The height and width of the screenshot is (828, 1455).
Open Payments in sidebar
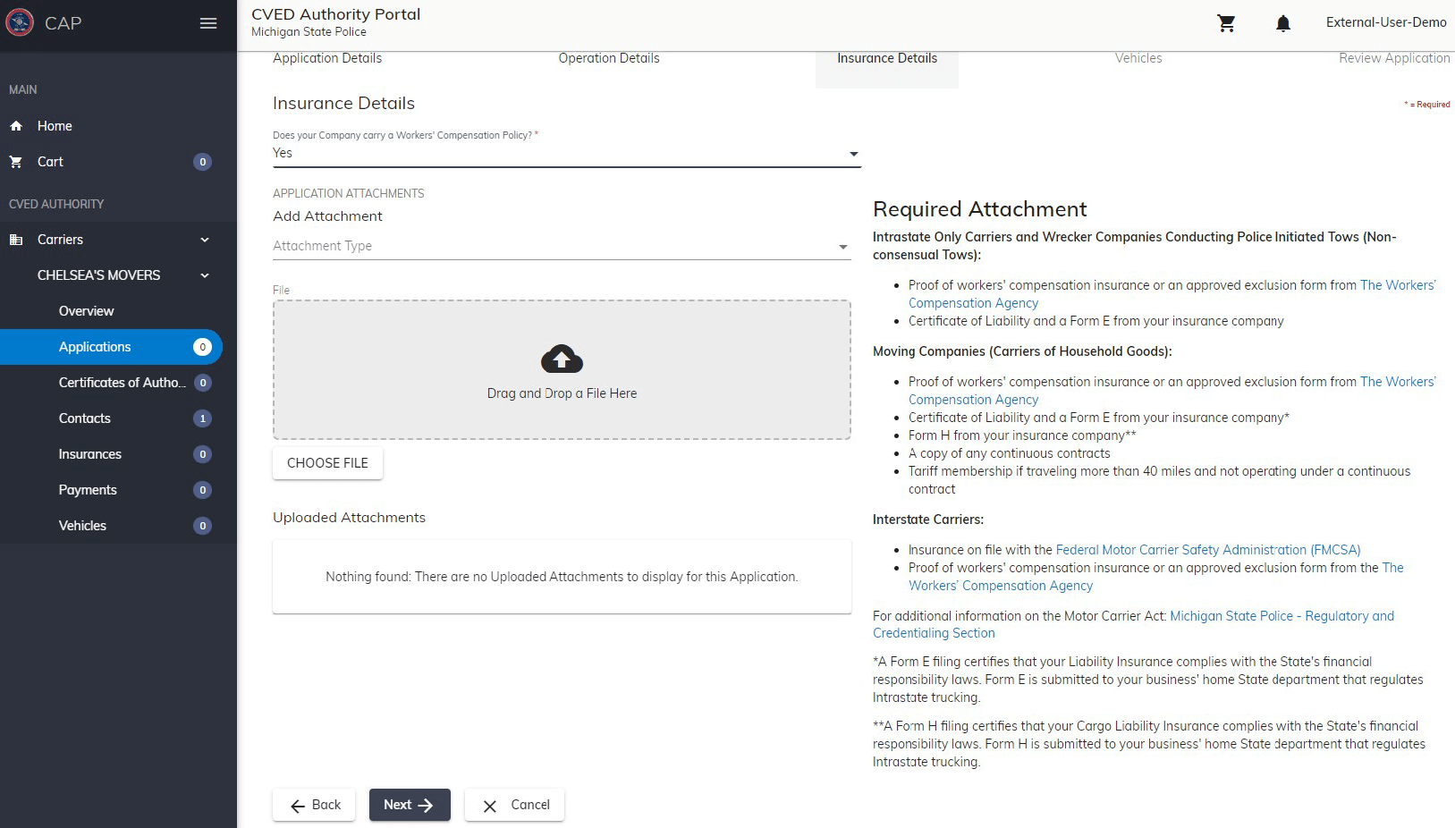tap(88, 490)
